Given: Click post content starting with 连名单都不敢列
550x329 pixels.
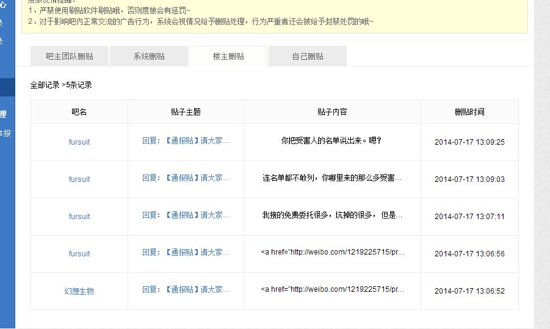Looking at the screenshot, I should (x=332, y=178).
